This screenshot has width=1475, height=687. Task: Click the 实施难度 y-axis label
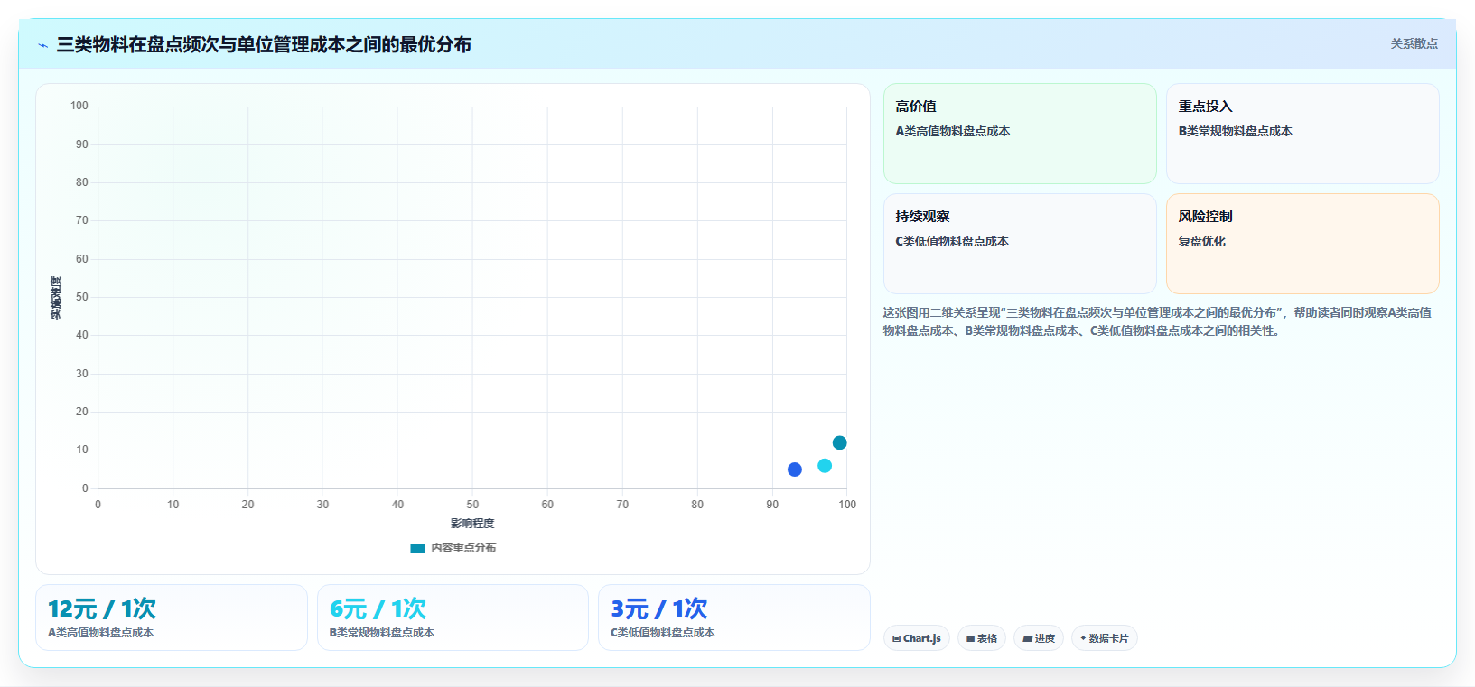click(56, 298)
